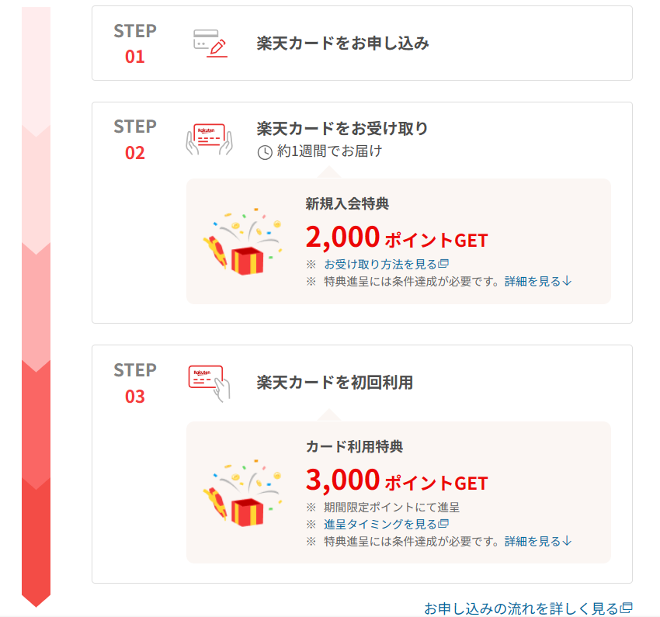The image size is (660, 617).
Task: Click the gift box image in カード利用特典
Action: point(242,493)
